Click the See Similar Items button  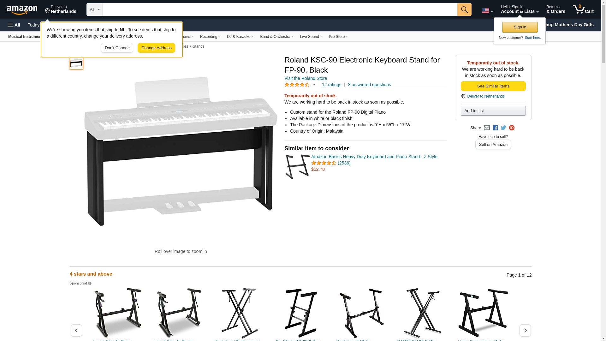(x=493, y=86)
